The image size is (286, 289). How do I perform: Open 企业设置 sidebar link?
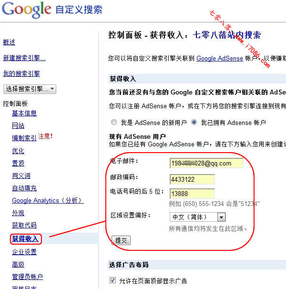24,252
